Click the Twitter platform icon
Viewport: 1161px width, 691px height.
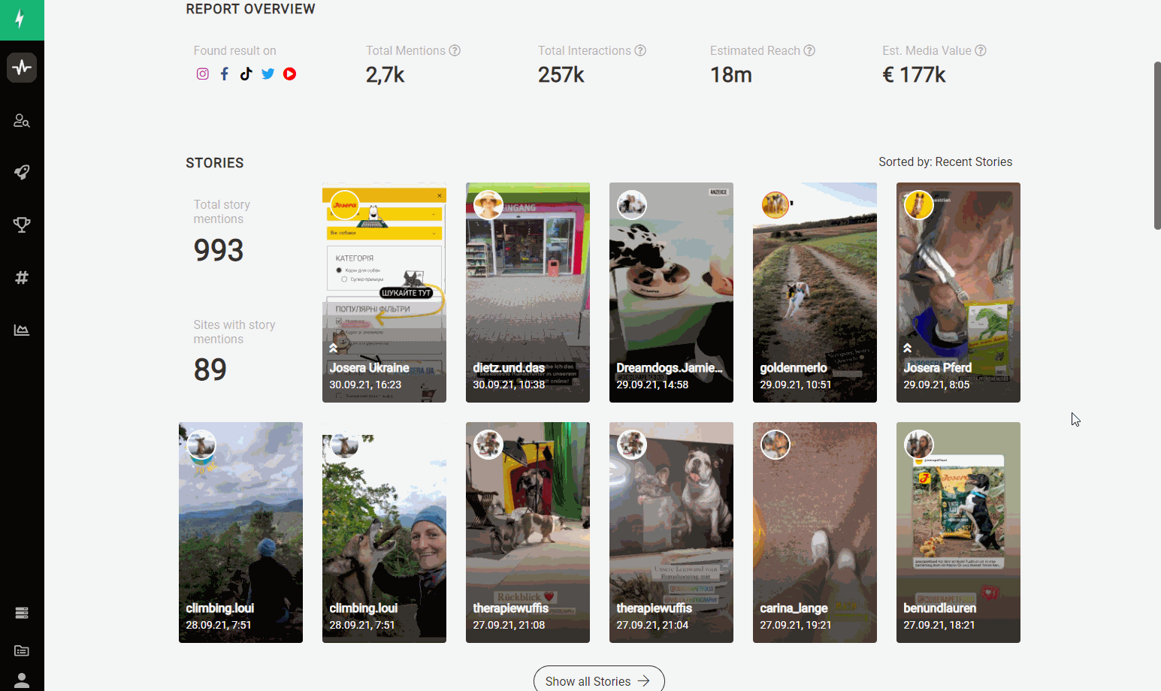268,74
